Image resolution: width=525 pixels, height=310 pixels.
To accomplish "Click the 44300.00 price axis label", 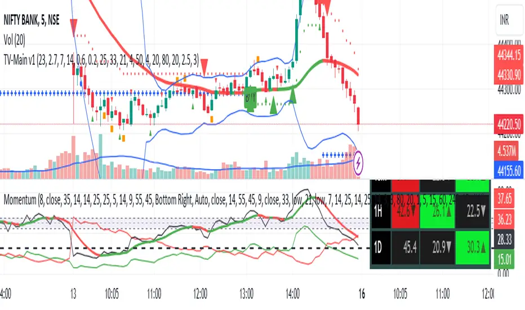I will 509,90.
